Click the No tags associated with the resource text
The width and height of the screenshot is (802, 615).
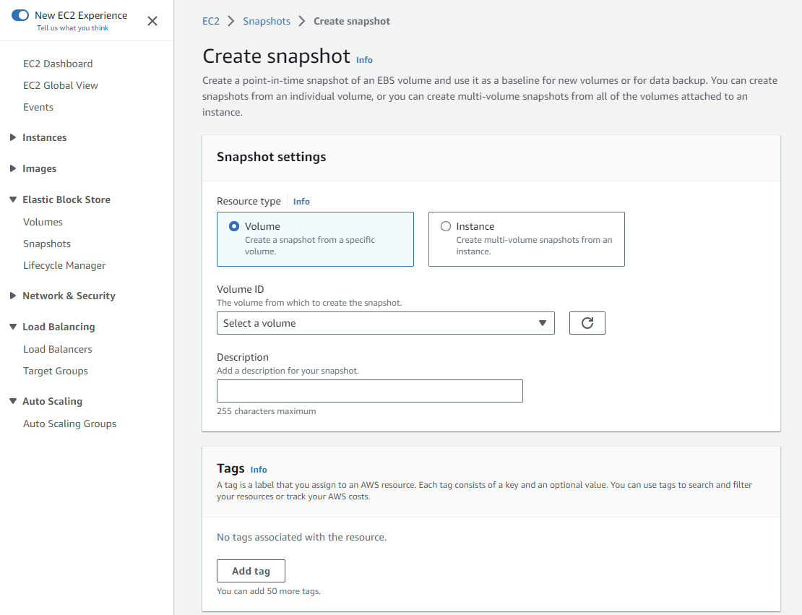(x=301, y=537)
